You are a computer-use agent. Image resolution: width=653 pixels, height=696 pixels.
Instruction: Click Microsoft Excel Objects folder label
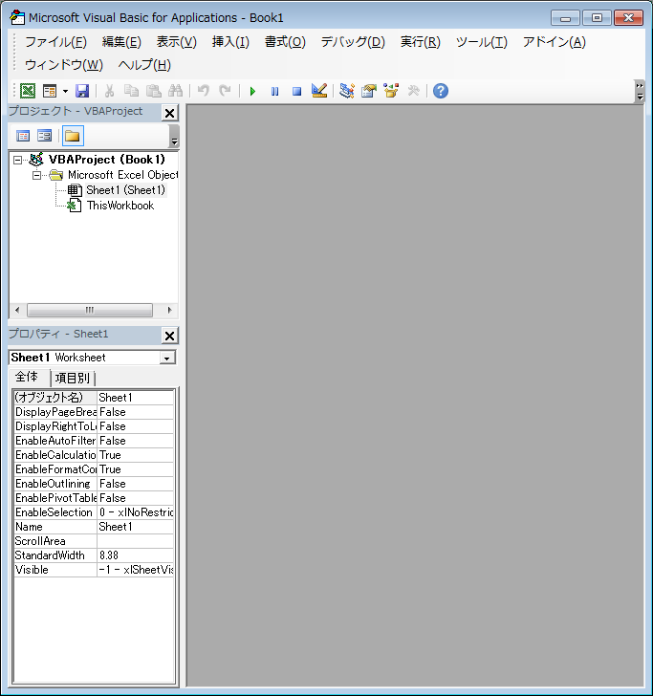tap(122, 175)
